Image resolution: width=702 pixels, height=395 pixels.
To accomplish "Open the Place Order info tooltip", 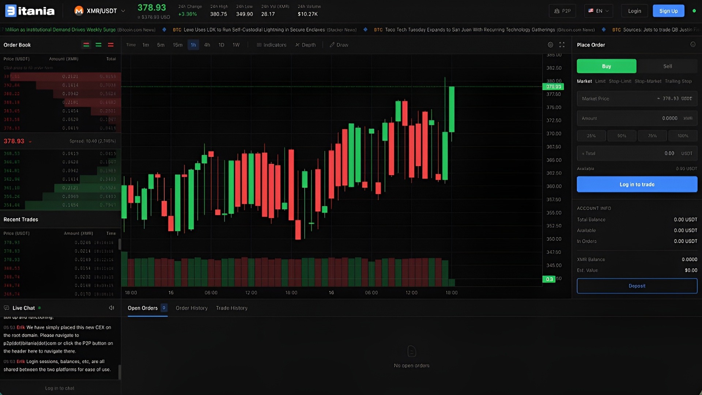I will click(694, 44).
